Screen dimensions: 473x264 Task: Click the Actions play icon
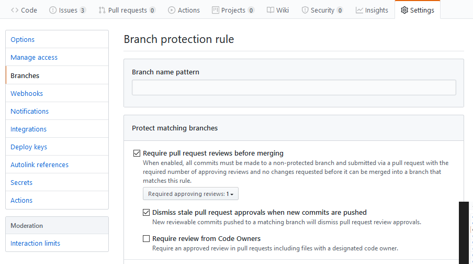click(171, 10)
